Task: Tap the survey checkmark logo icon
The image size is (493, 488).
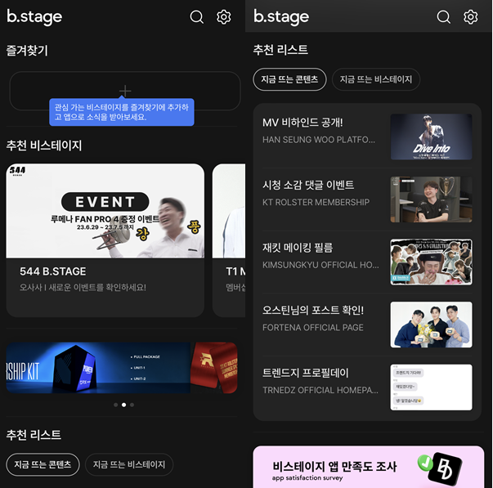Action: pos(440,469)
